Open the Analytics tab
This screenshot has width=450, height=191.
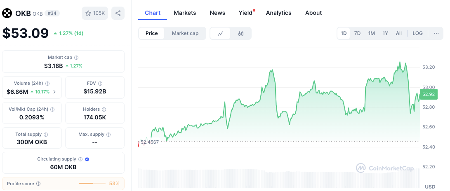point(278,13)
